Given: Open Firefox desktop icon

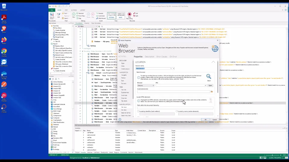Looking at the screenshot, I should click(4, 40).
